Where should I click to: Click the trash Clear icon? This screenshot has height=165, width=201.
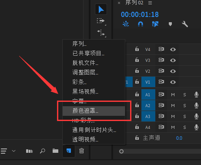(x=81, y=151)
